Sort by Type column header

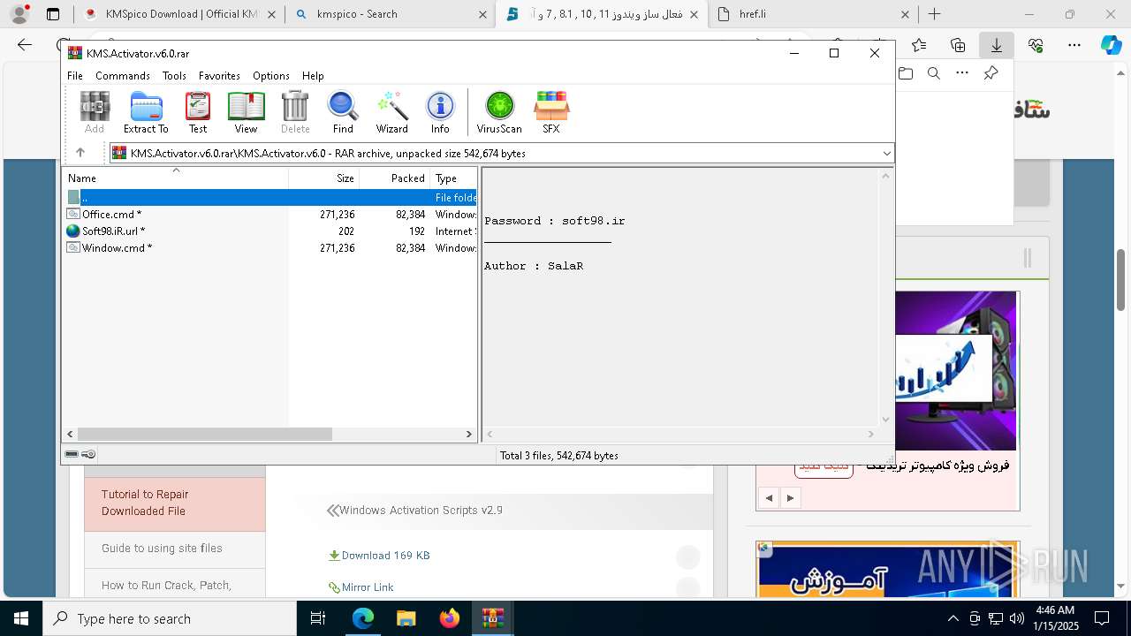click(453, 178)
